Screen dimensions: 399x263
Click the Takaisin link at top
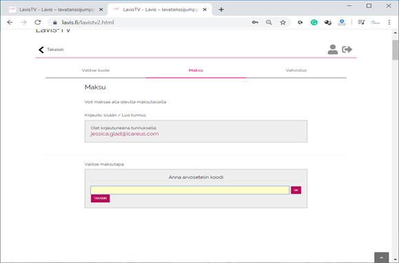point(55,50)
